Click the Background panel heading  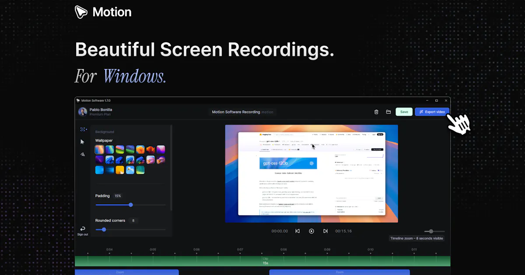tap(105, 131)
